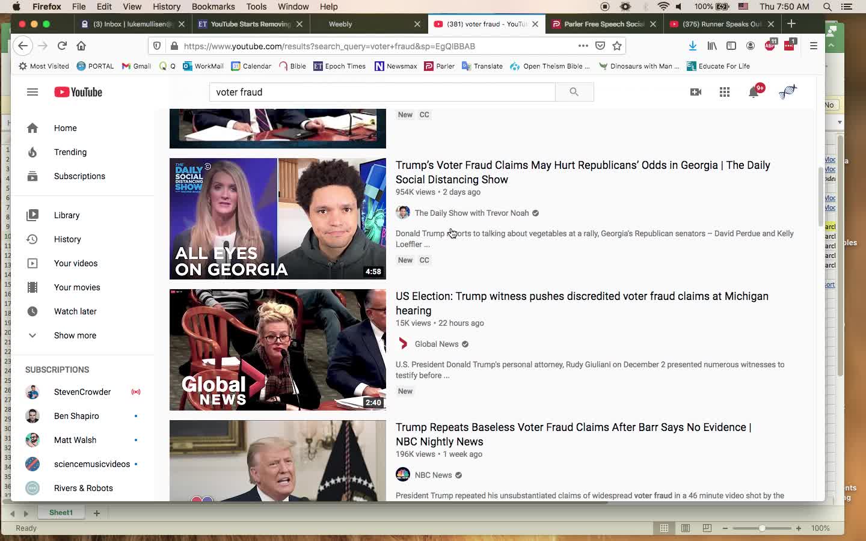Open Parler bookmark in toolbar
The width and height of the screenshot is (866, 541).
click(x=440, y=66)
